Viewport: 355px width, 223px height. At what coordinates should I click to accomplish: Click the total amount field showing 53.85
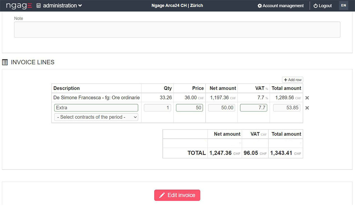point(286,108)
